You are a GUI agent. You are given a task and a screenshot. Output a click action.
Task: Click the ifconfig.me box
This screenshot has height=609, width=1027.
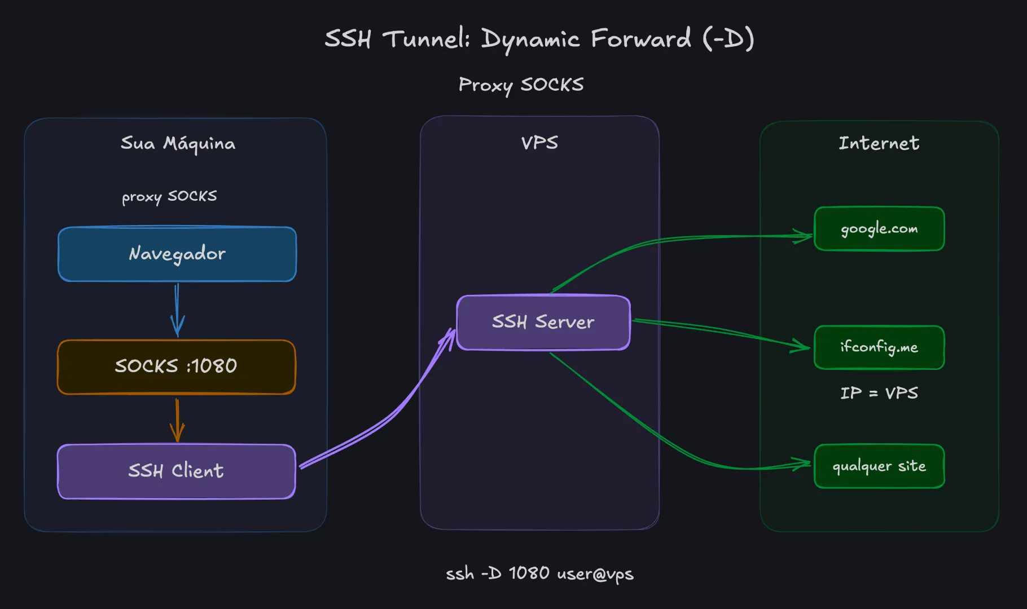click(x=879, y=347)
